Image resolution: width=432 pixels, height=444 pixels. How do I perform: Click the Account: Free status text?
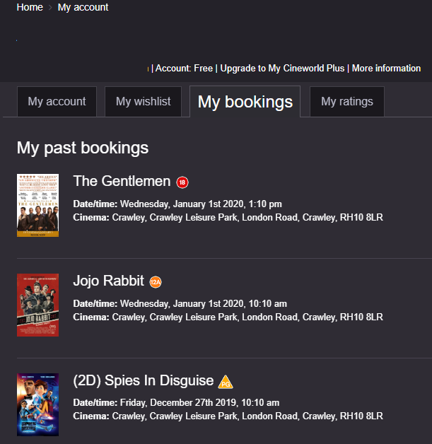click(x=184, y=69)
